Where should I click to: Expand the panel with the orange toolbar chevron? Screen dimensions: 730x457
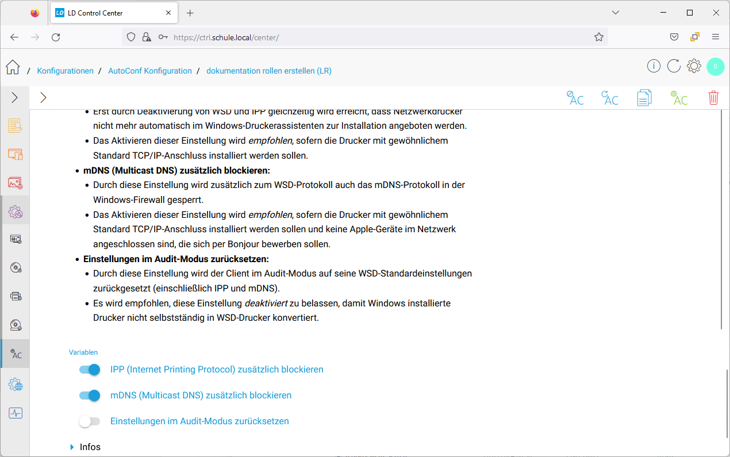43,98
